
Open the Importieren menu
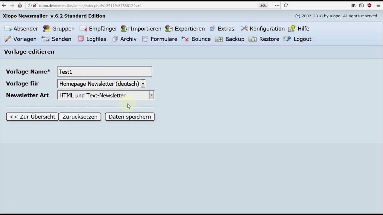click(x=146, y=29)
